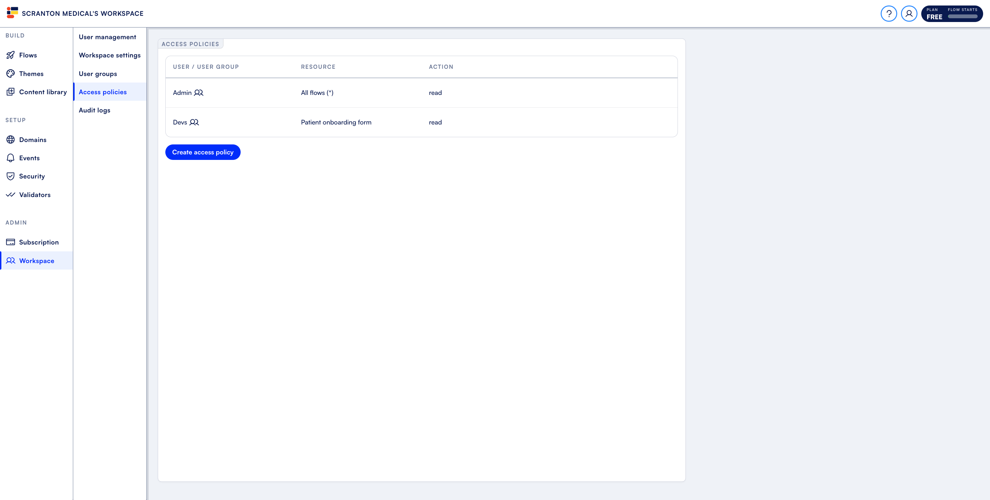Click the Flows rocket icon
This screenshot has width=990, height=500.
tap(10, 55)
